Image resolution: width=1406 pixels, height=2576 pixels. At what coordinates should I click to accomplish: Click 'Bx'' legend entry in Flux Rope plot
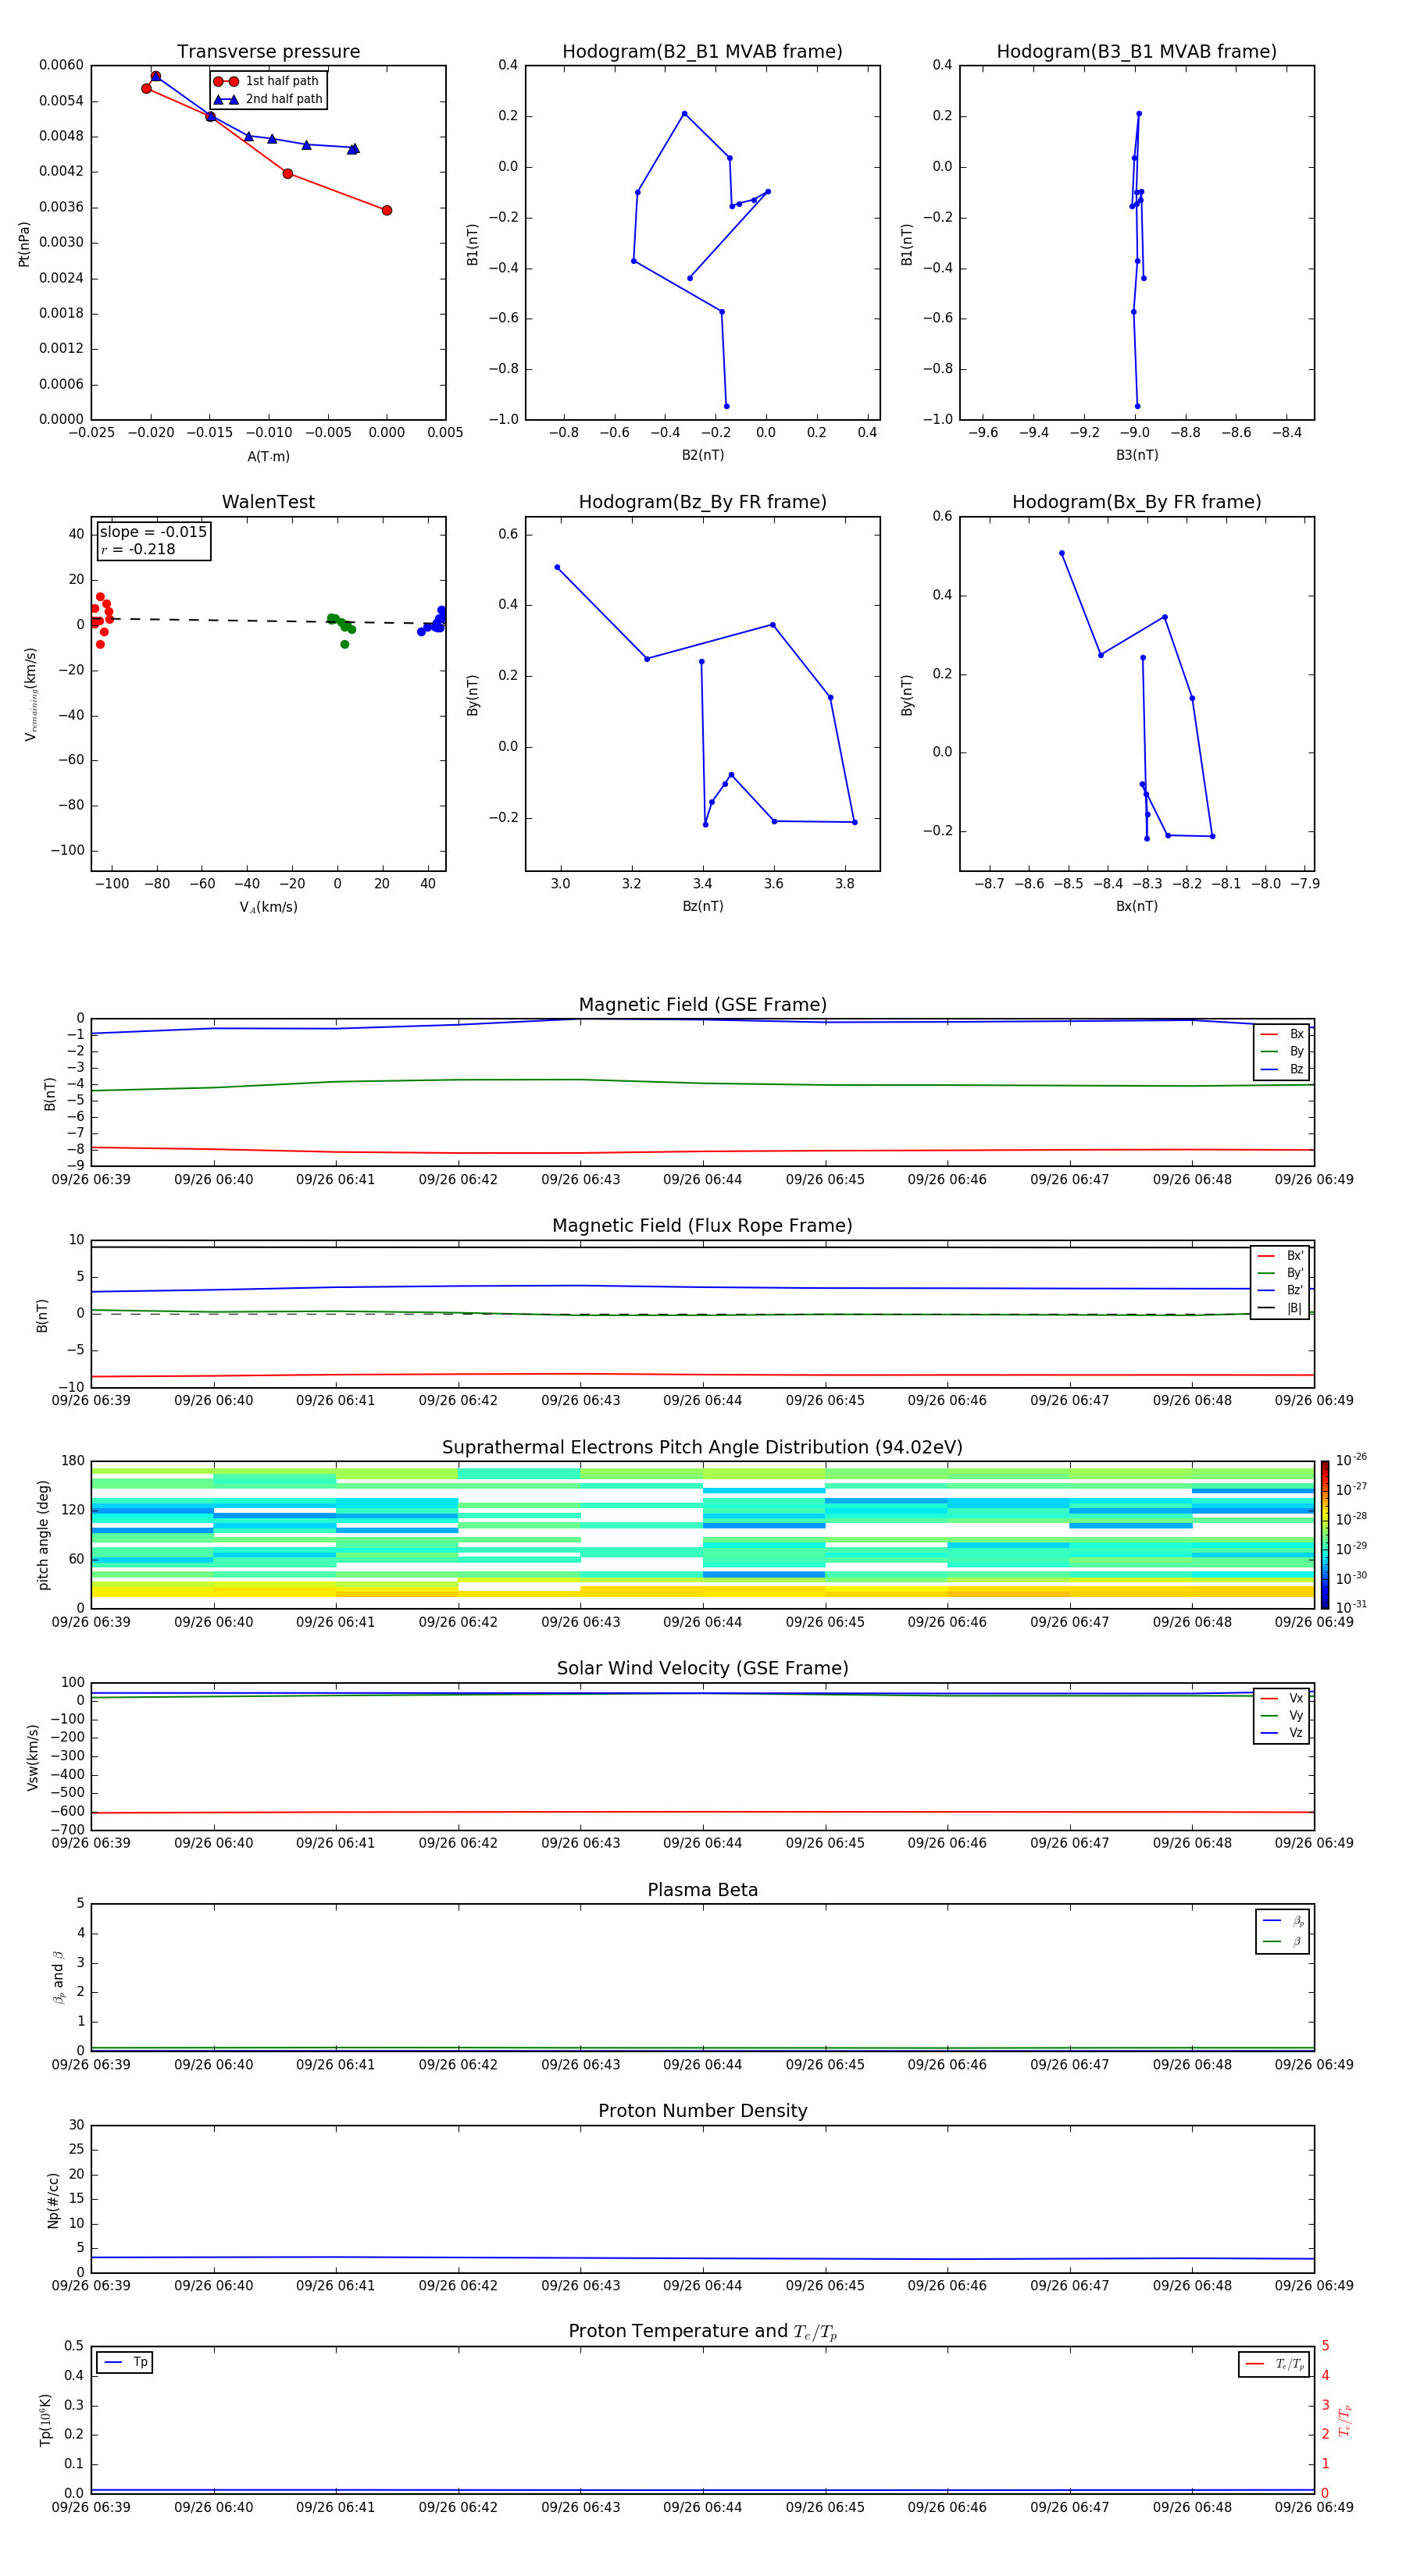pyautogui.click(x=1280, y=1256)
